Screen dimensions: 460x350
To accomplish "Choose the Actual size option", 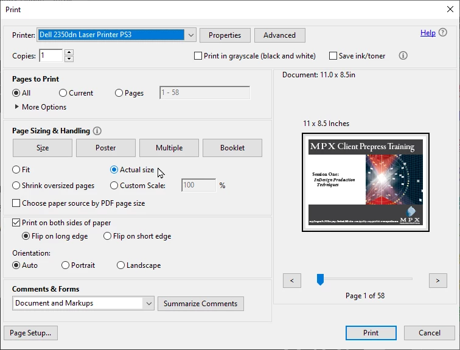I will click(114, 170).
